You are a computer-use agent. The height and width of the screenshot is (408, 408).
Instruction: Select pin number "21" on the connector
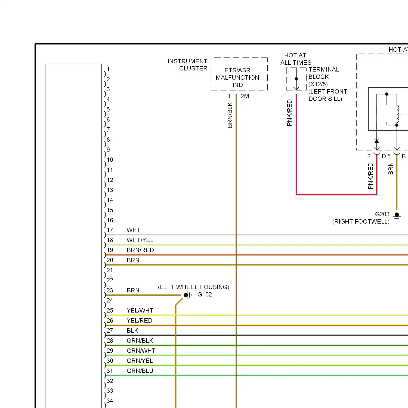pyautogui.click(x=110, y=270)
